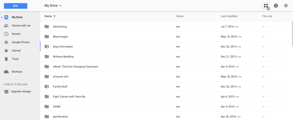
Task: Select eBook: The Ever-Changing Classroom folder
Action: click(166, 67)
